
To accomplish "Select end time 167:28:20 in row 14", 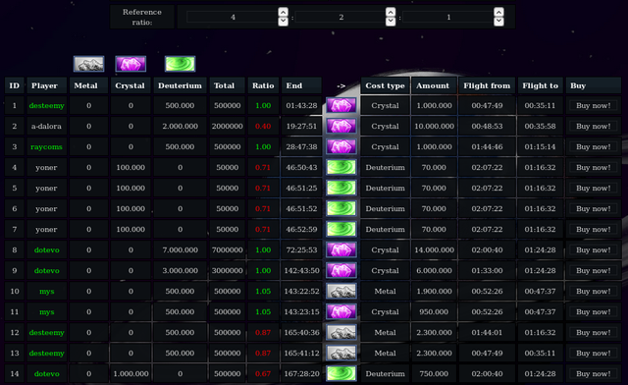I will 301,374.
